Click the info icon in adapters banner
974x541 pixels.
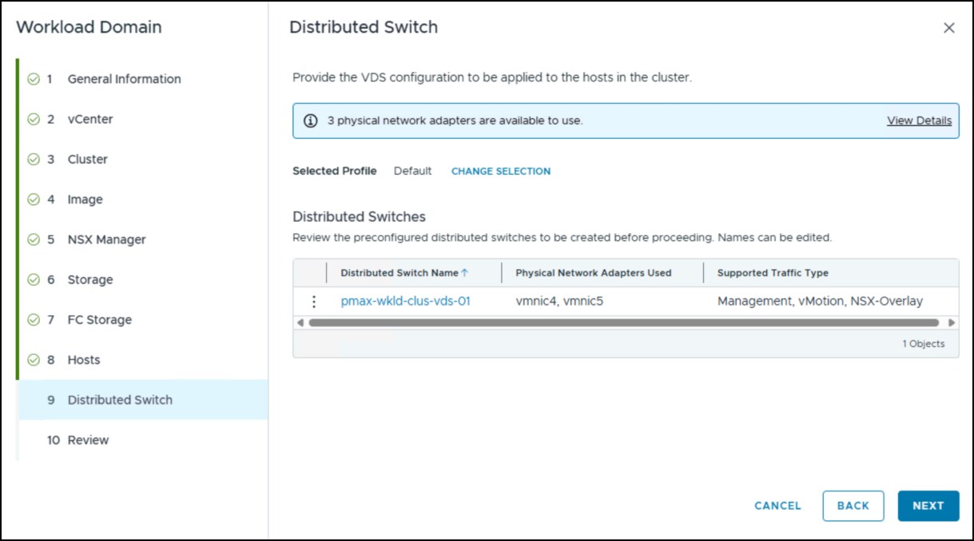311,121
